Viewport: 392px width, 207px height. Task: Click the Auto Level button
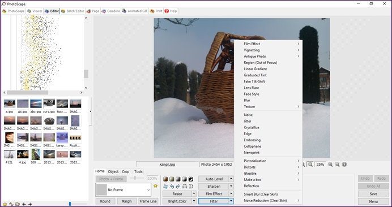(x=214, y=179)
